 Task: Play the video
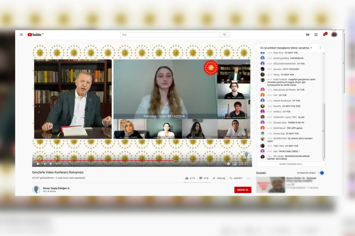pyautogui.click(x=38, y=164)
